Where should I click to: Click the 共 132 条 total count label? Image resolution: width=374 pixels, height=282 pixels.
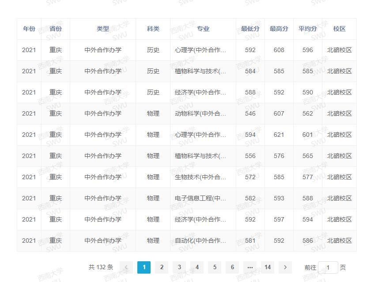tap(100, 267)
